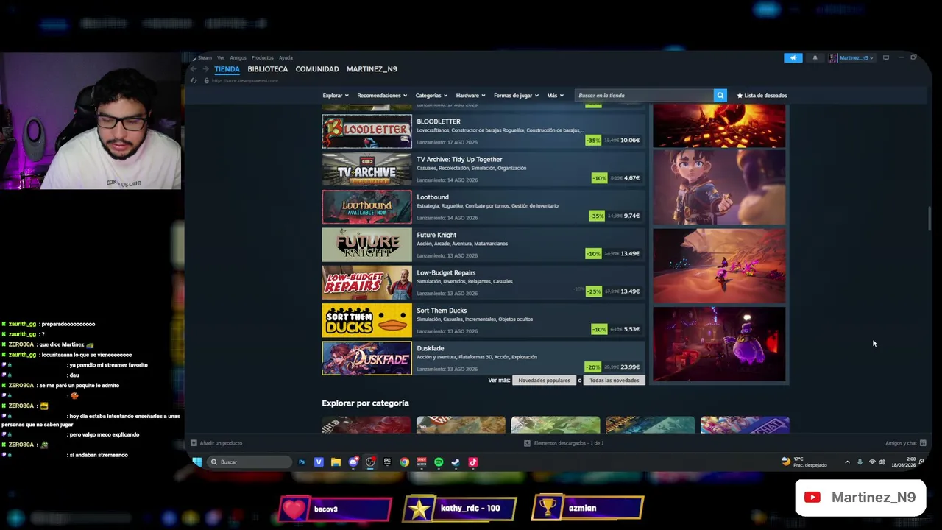This screenshot has width=942, height=530.
Task: Open the Future Knight game thumbnail
Action: click(x=366, y=245)
